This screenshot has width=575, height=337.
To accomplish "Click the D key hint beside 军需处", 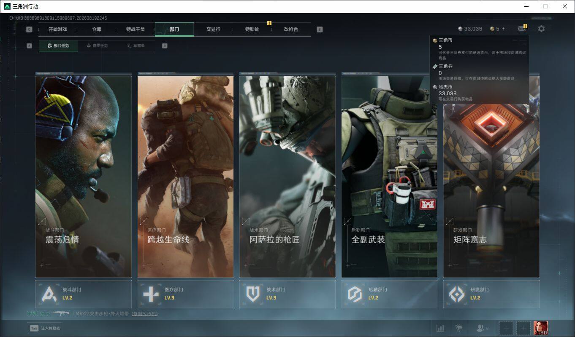I will point(165,46).
